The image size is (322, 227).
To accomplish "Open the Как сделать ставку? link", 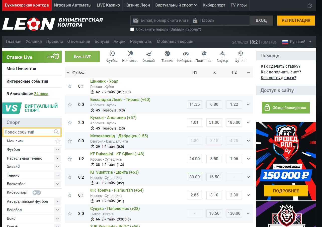I will (280, 66).
